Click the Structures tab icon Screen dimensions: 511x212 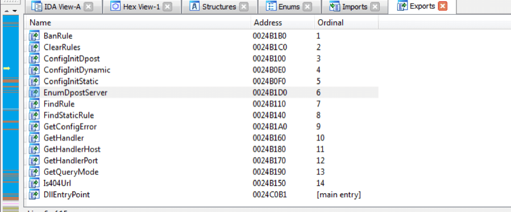point(194,6)
